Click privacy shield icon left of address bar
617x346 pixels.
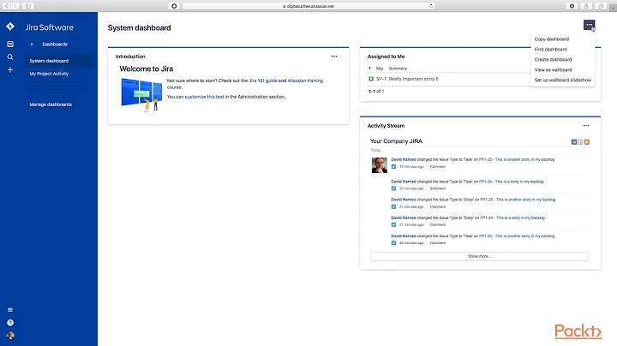(x=174, y=6)
